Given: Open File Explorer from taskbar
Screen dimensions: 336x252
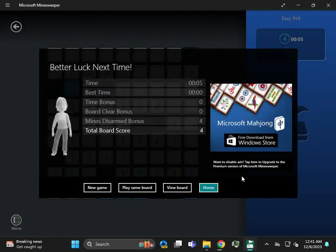Looking at the screenshot, I should 207,244.
